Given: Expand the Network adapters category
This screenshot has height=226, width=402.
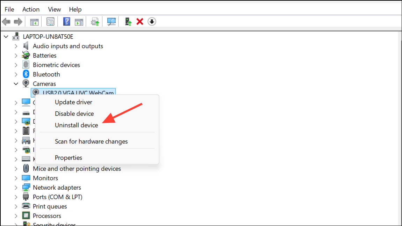Looking at the screenshot, I should [x=16, y=188].
